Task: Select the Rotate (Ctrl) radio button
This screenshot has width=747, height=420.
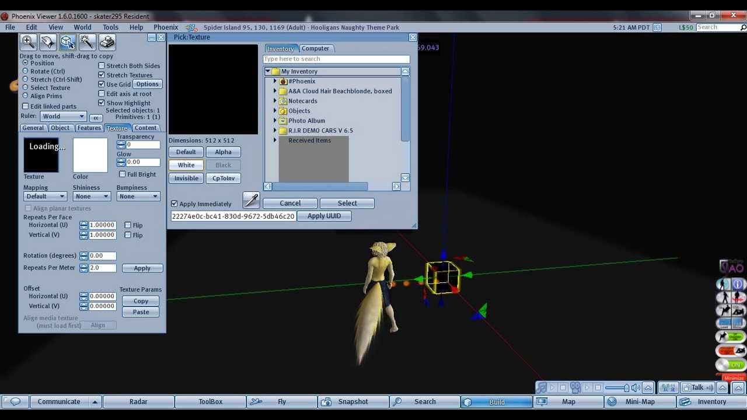Action: point(25,71)
